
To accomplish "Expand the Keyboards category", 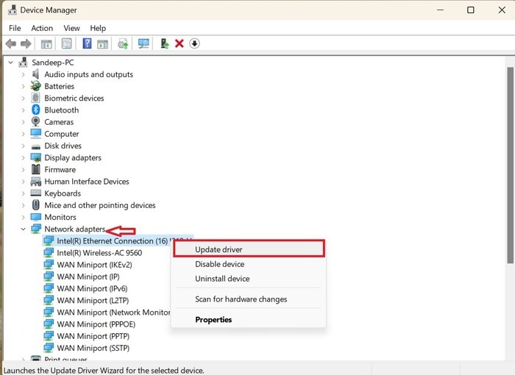I will tap(23, 193).
